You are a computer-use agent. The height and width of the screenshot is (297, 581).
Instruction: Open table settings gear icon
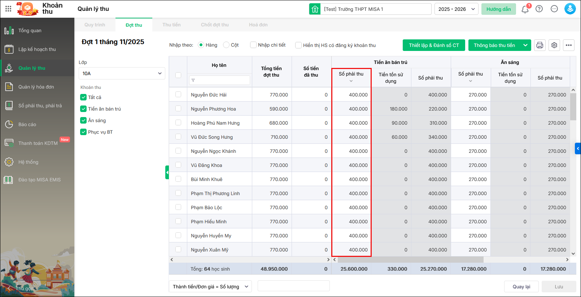coord(554,45)
